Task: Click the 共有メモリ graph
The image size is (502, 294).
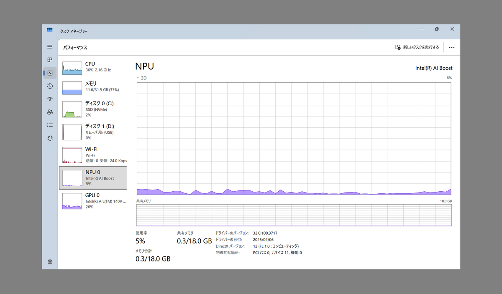Action: 294,215
